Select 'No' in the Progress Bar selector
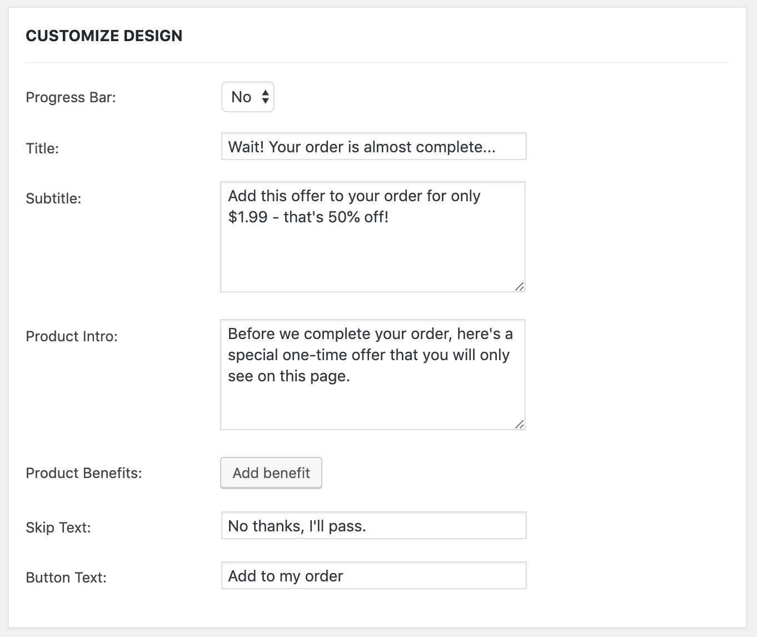The height and width of the screenshot is (637, 757). pyautogui.click(x=240, y=96)
